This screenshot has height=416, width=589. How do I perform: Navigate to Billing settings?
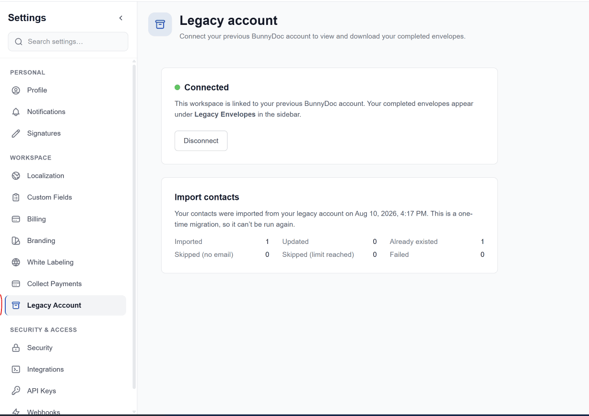coord(66,219)
